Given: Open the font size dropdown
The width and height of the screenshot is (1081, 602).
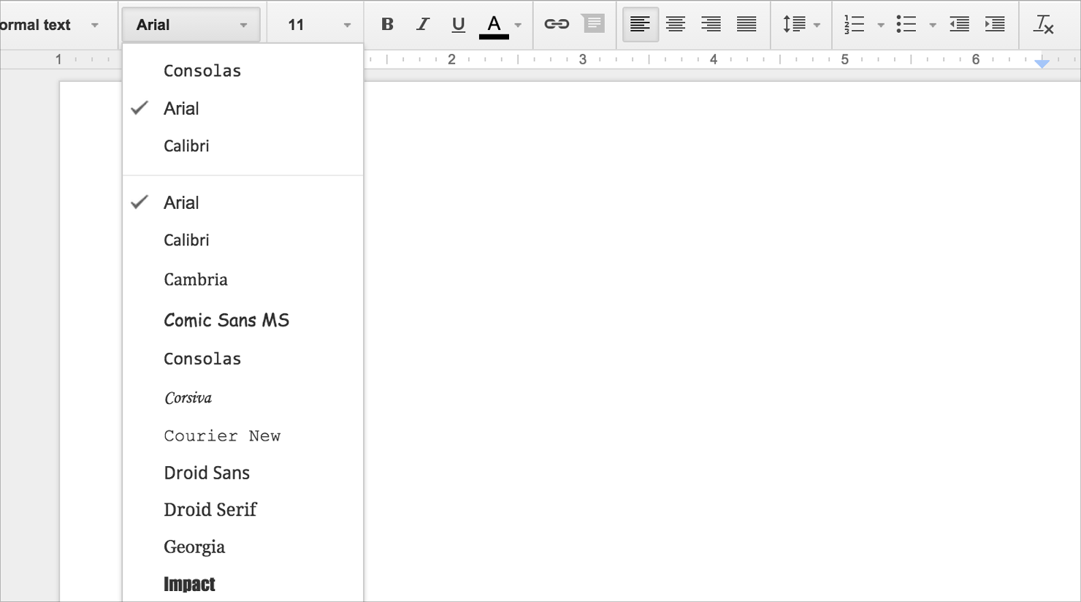Looking at the screenshot, I should (x=314, y=23).
